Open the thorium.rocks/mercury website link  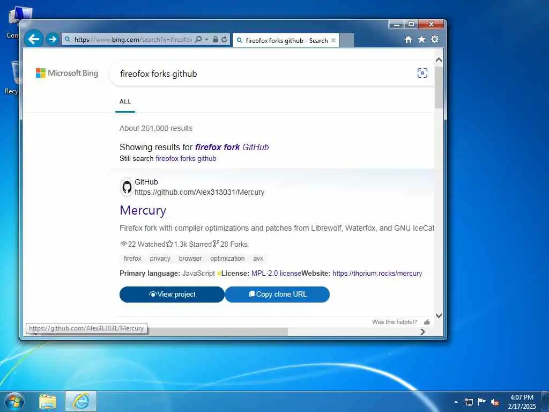click(377, 273)
